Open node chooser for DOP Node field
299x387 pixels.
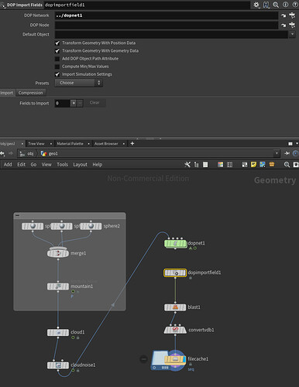292,25
